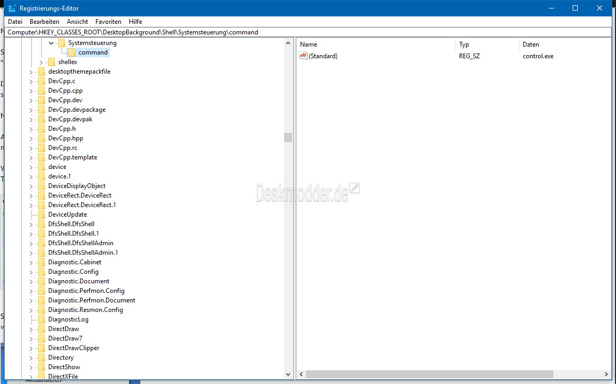Click the DeviceRect.DeviceRect.1 folder icon
Screen dimensions: 616x384
coord(42,205)
